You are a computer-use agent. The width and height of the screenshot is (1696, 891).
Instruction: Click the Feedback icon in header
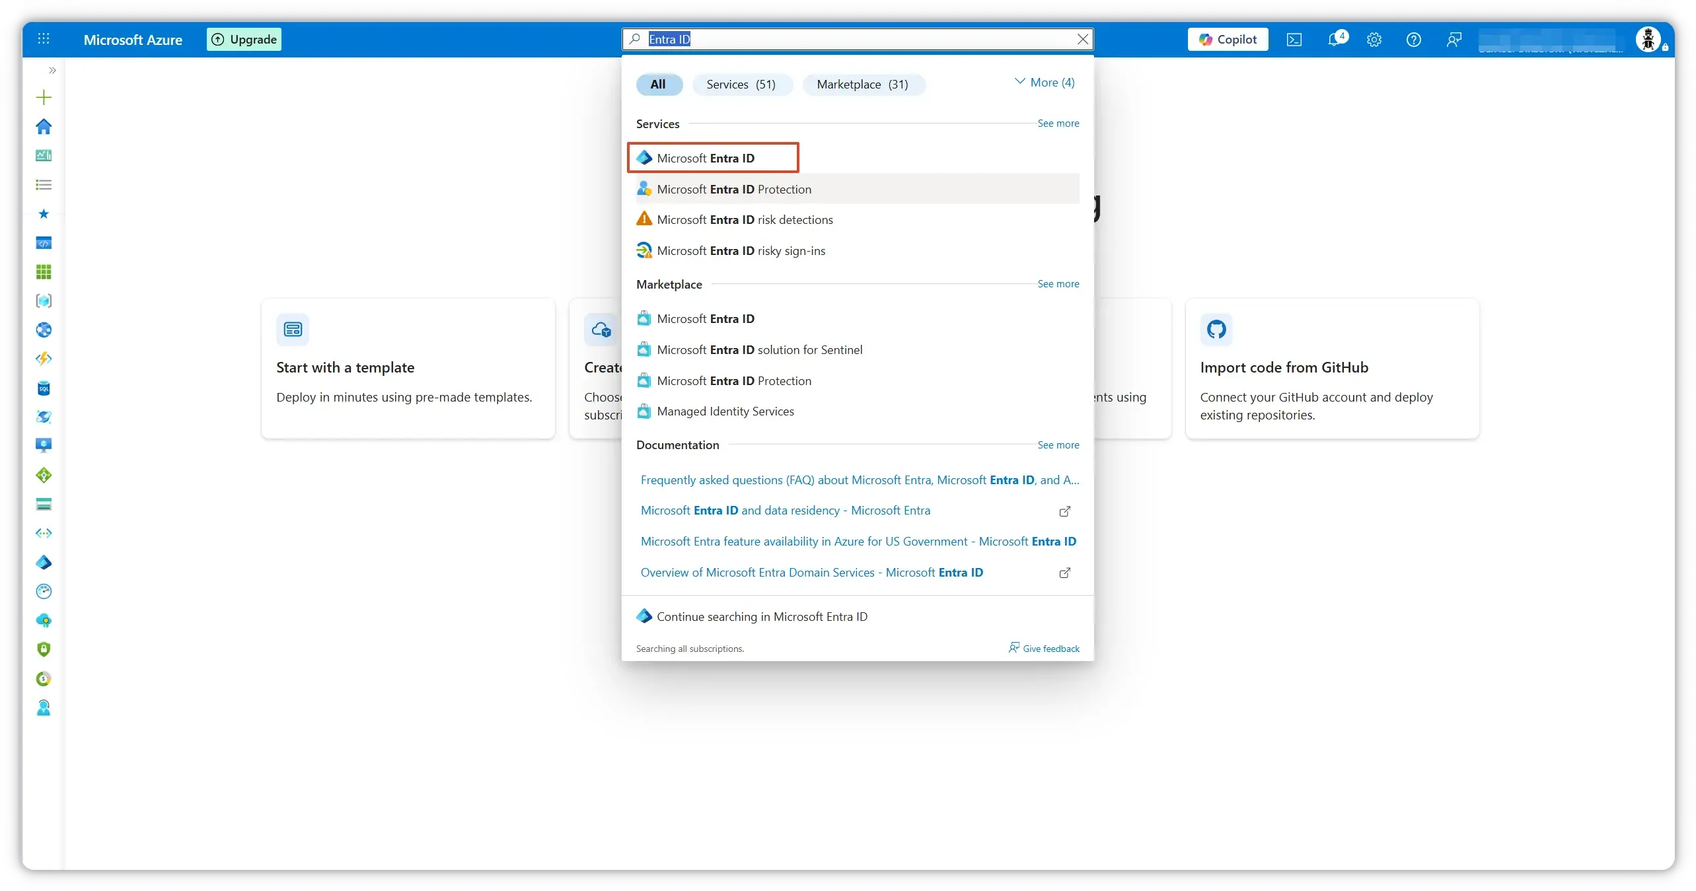(x=1454, y=40)
